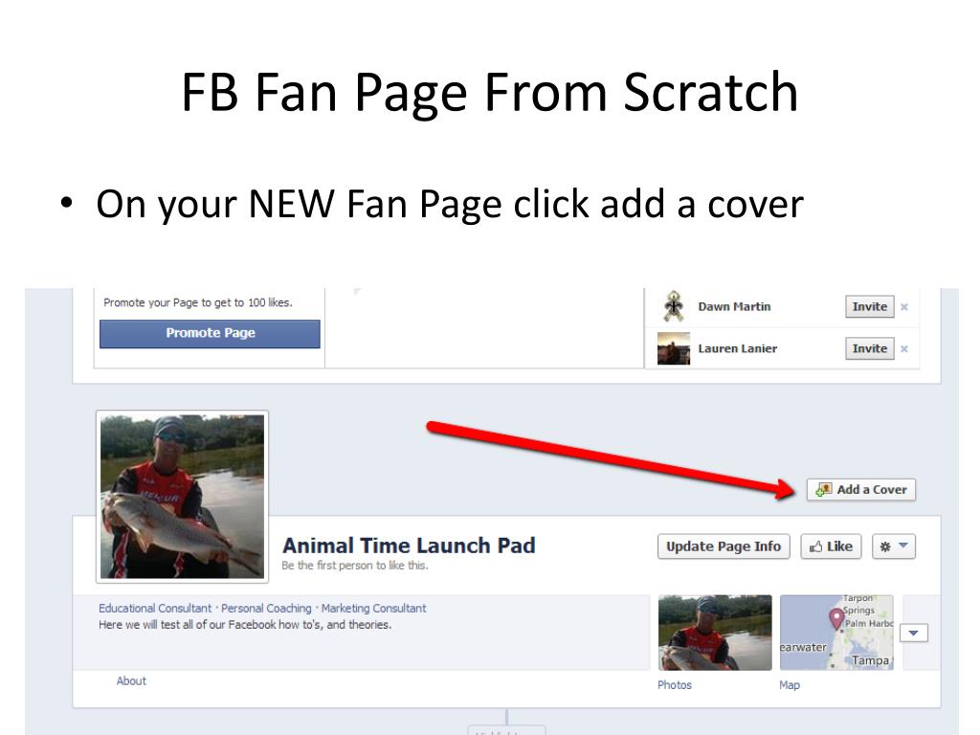This screenshot has width=980, height=735.
Task: Invite Lauren Lanier to the page
Action: coord(869,348)
